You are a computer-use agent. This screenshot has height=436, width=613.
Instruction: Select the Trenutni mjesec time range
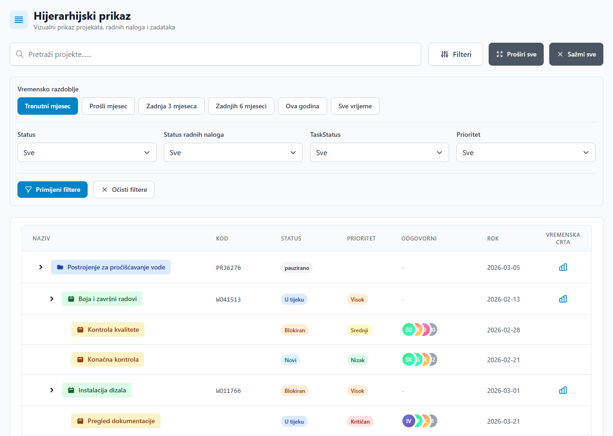[48, 106]
